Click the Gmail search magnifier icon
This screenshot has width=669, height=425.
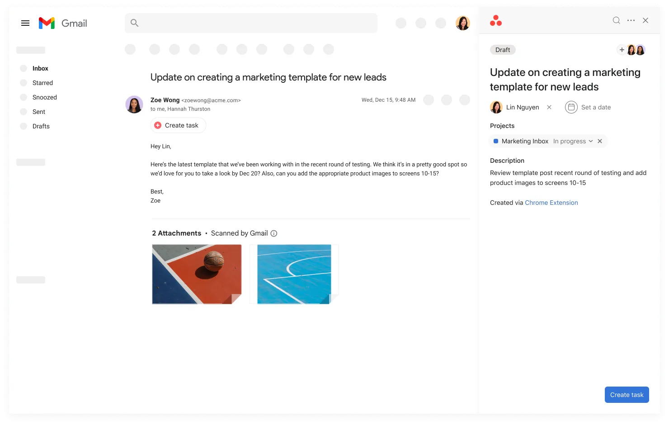[x=134, y=23]
